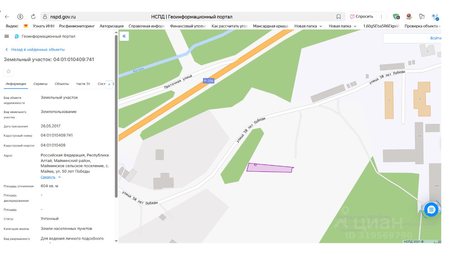Click the Геоинформационный портал logo icon
Screen dimensions: 455x259
click(17, 36)
